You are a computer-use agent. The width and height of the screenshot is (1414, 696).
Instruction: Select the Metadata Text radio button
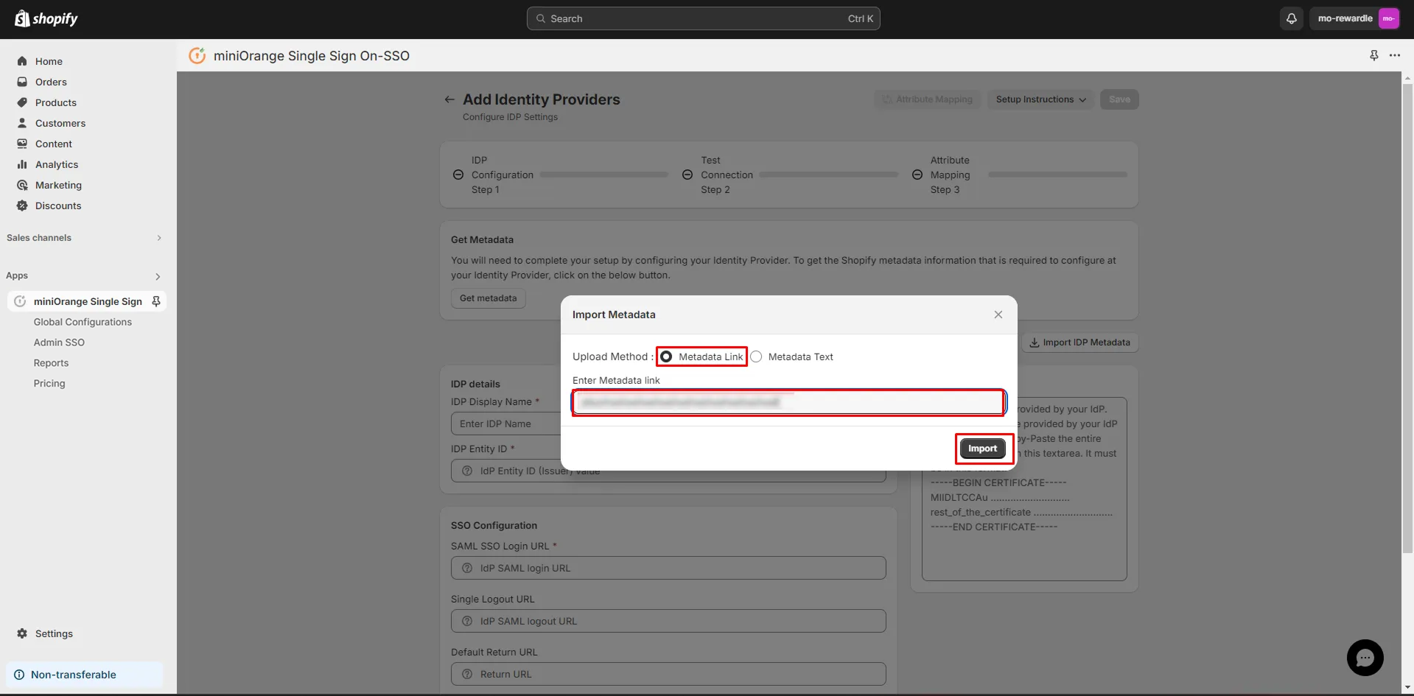[x=756, y=356]
